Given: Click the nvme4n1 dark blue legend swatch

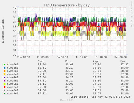Looking at the screenshot, I should pyautogui.click(x=5, y=77).
